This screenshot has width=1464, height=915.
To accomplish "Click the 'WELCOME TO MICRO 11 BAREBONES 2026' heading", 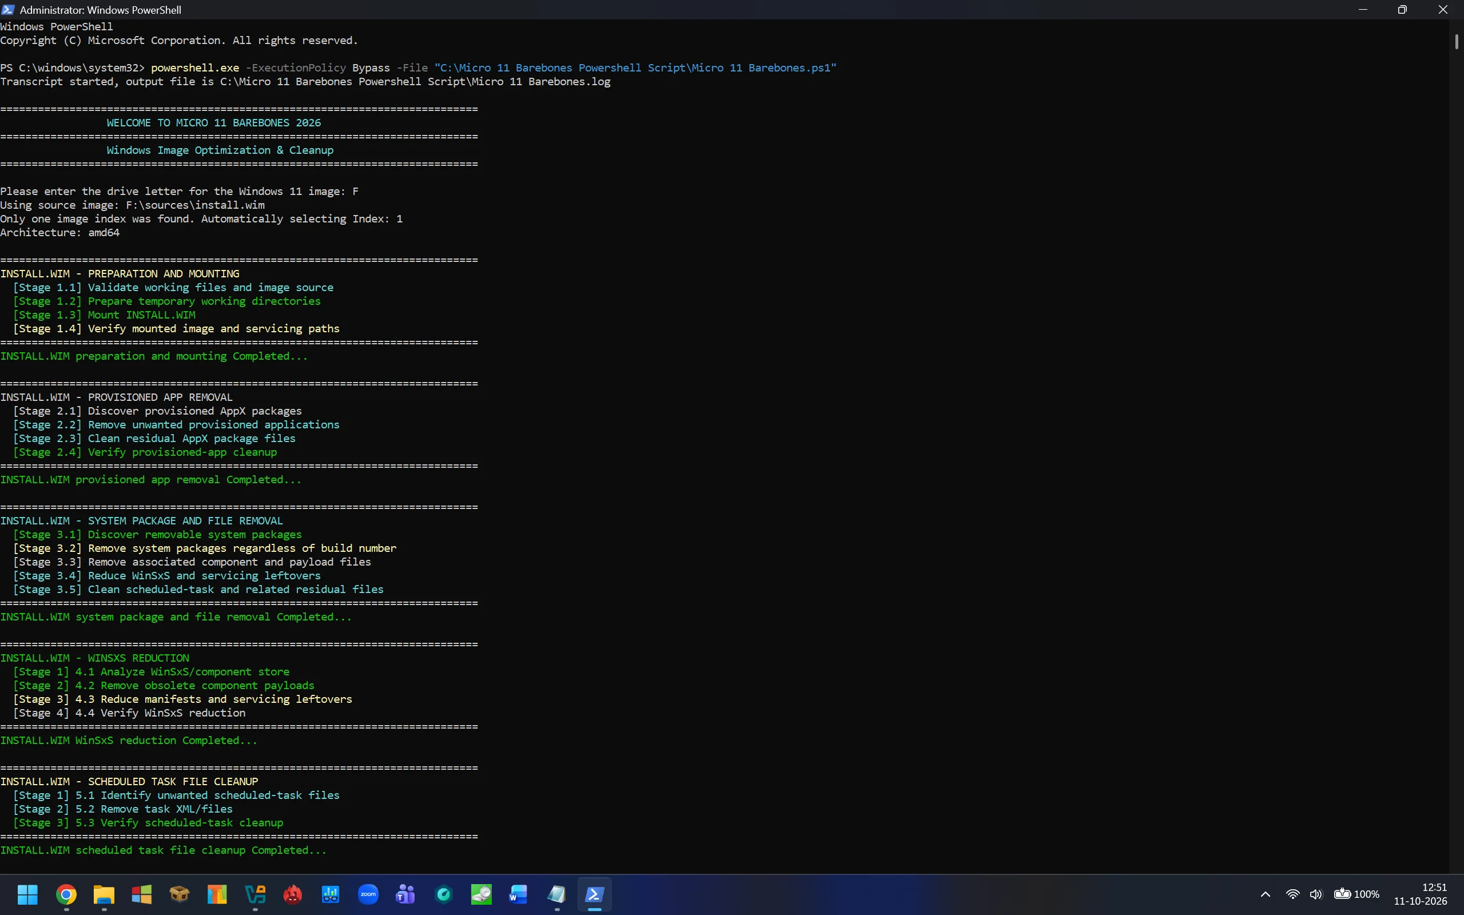I will coord(213,123).
